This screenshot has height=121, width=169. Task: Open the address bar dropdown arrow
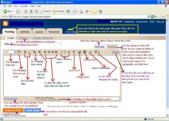tap(148, 17)
